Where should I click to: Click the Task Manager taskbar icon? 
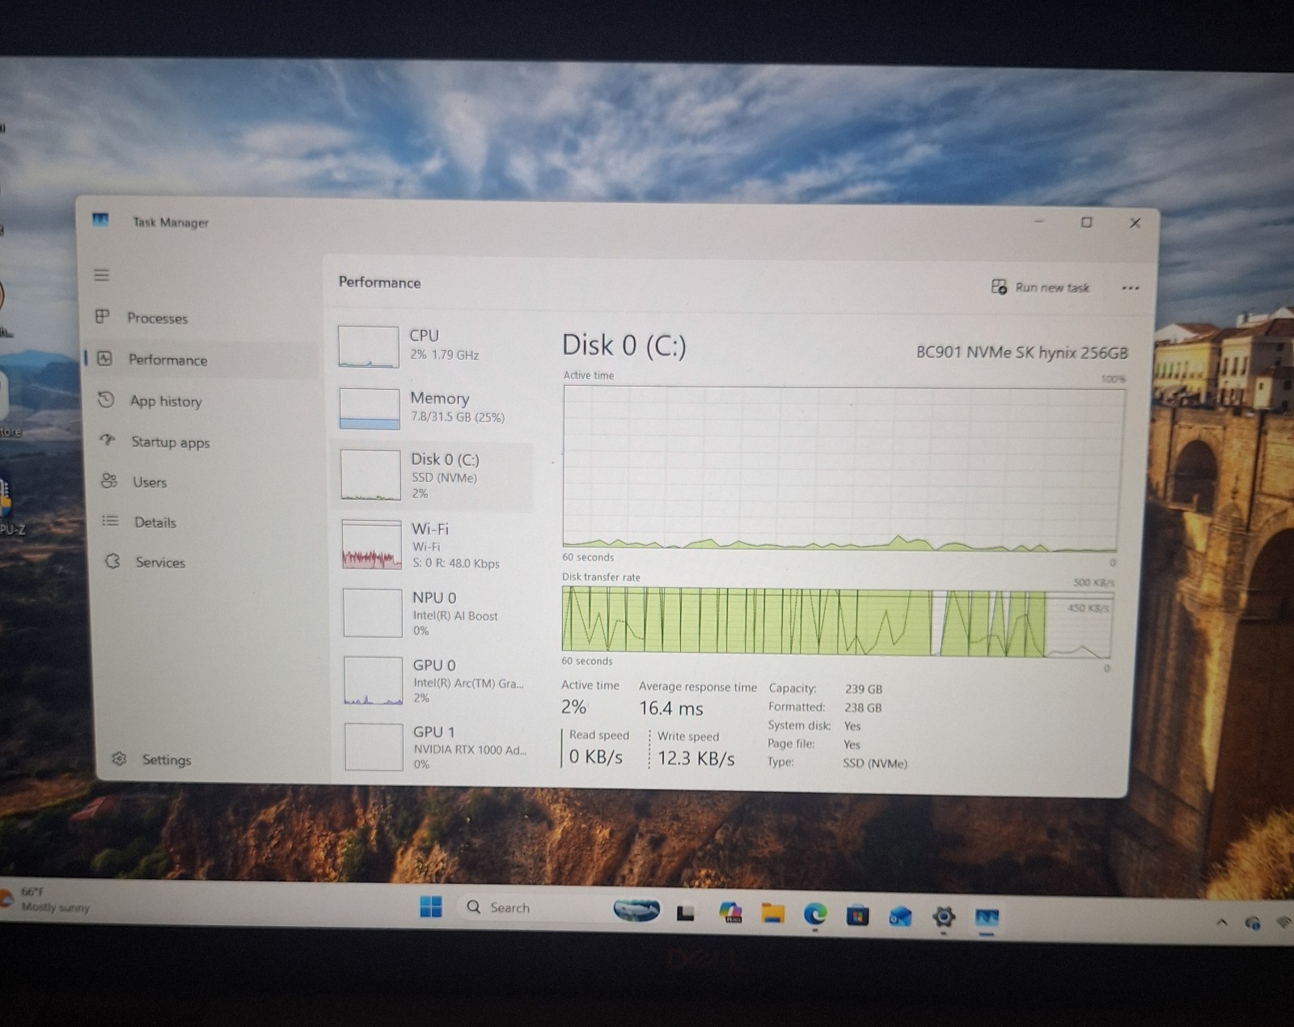[987, 918]
